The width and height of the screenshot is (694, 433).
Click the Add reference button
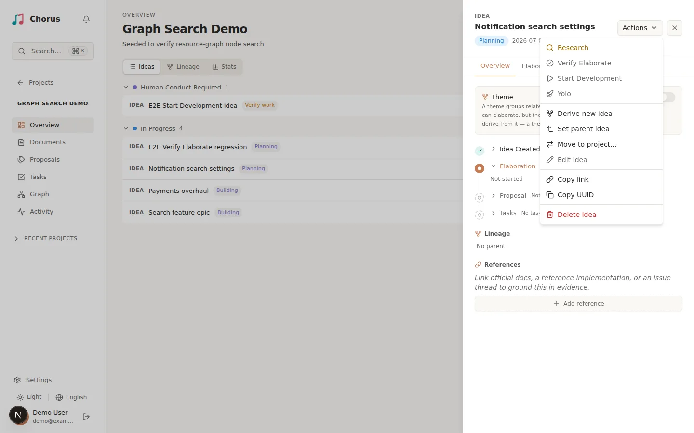click(578, 304)
